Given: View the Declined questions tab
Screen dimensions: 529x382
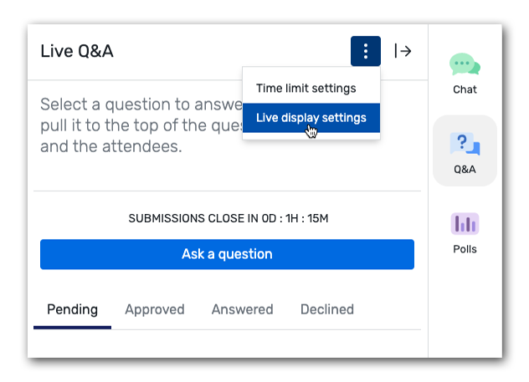Looking at the screenshot, I should (x=326, y=309).
